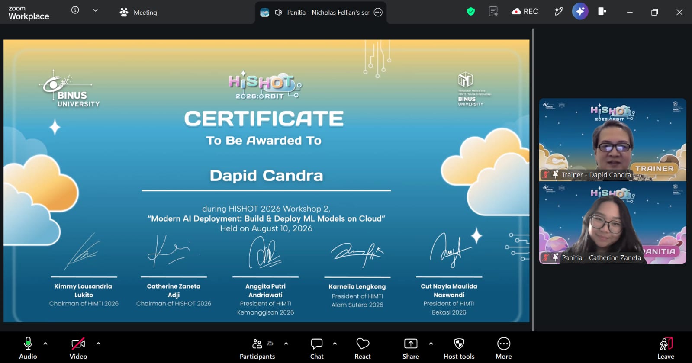Expand participants options caret
Screen dimensions: 692x363
(286, 344)
